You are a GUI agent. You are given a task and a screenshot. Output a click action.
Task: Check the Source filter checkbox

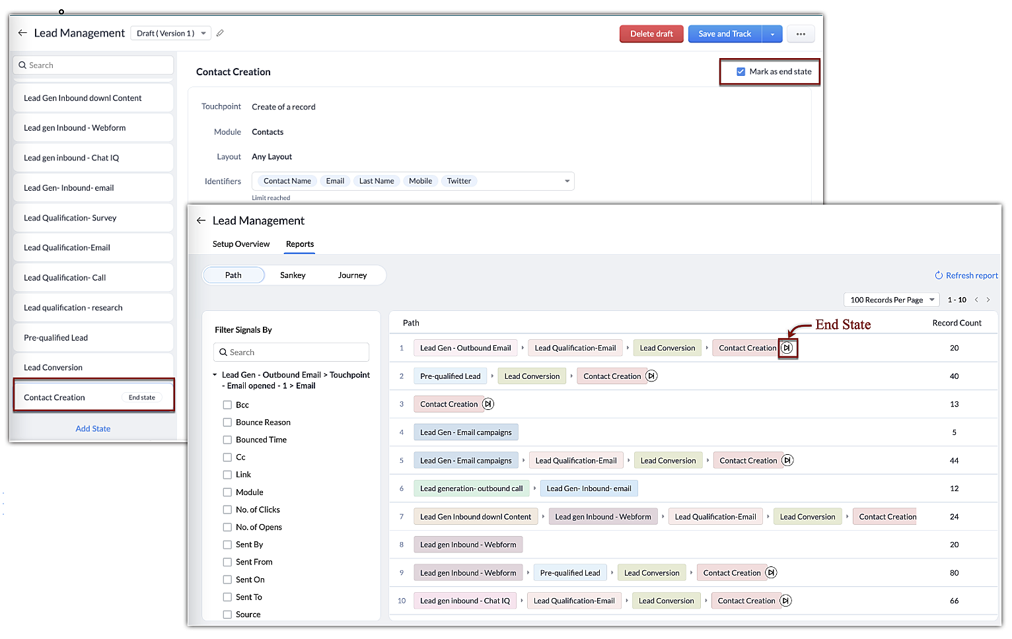(227, 615)
